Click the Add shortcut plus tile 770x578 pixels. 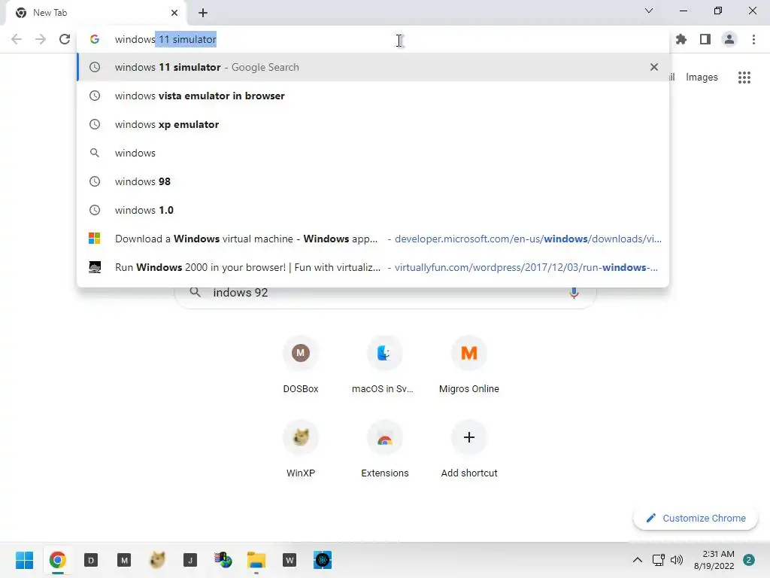(x=469, y=449)
